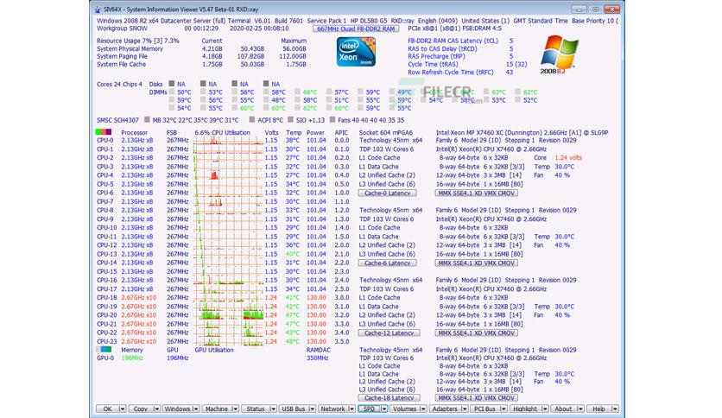Click the Intel Xeon inside logo

pos(356,52)
